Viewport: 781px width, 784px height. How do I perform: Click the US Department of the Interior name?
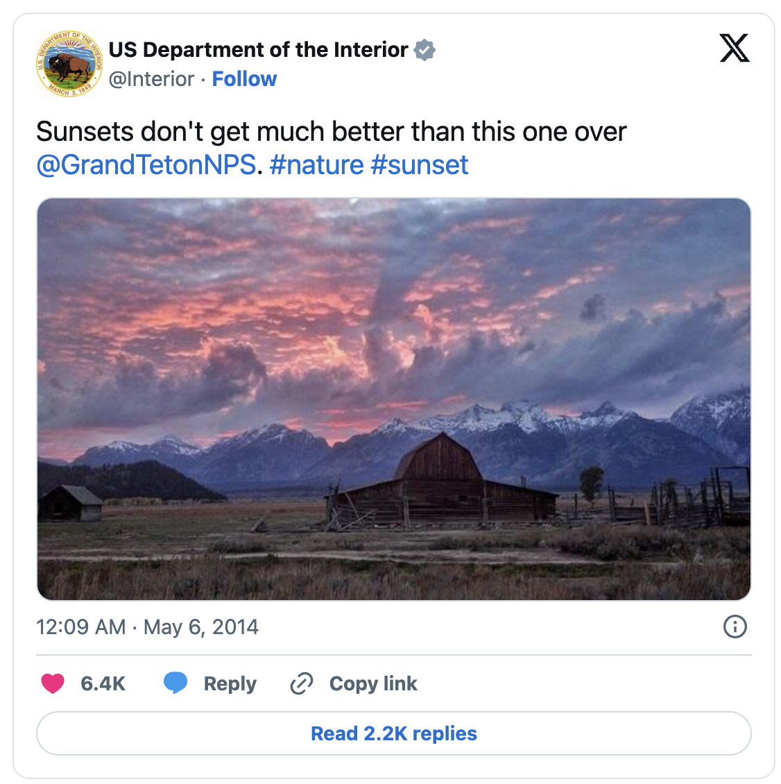coord(258,50)
